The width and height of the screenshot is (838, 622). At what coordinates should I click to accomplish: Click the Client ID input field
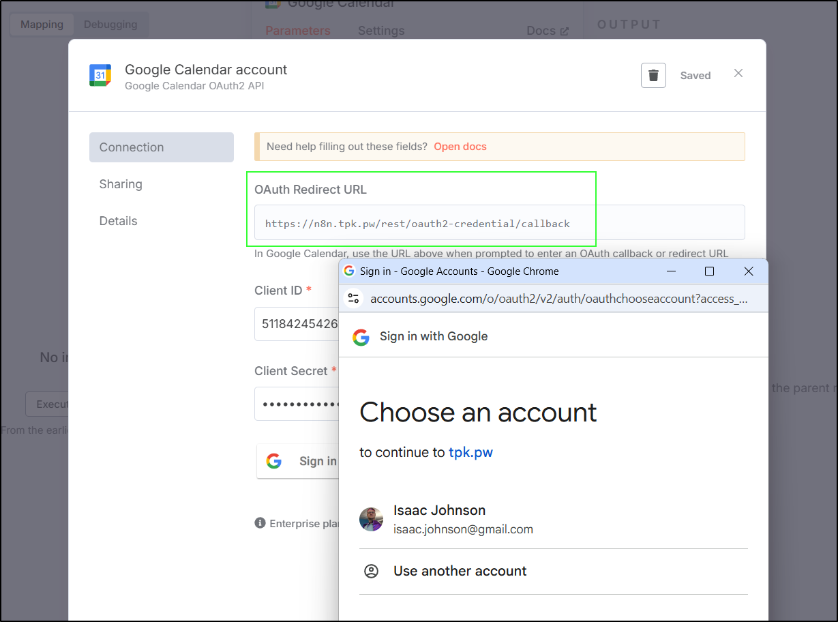click(297, 324)
